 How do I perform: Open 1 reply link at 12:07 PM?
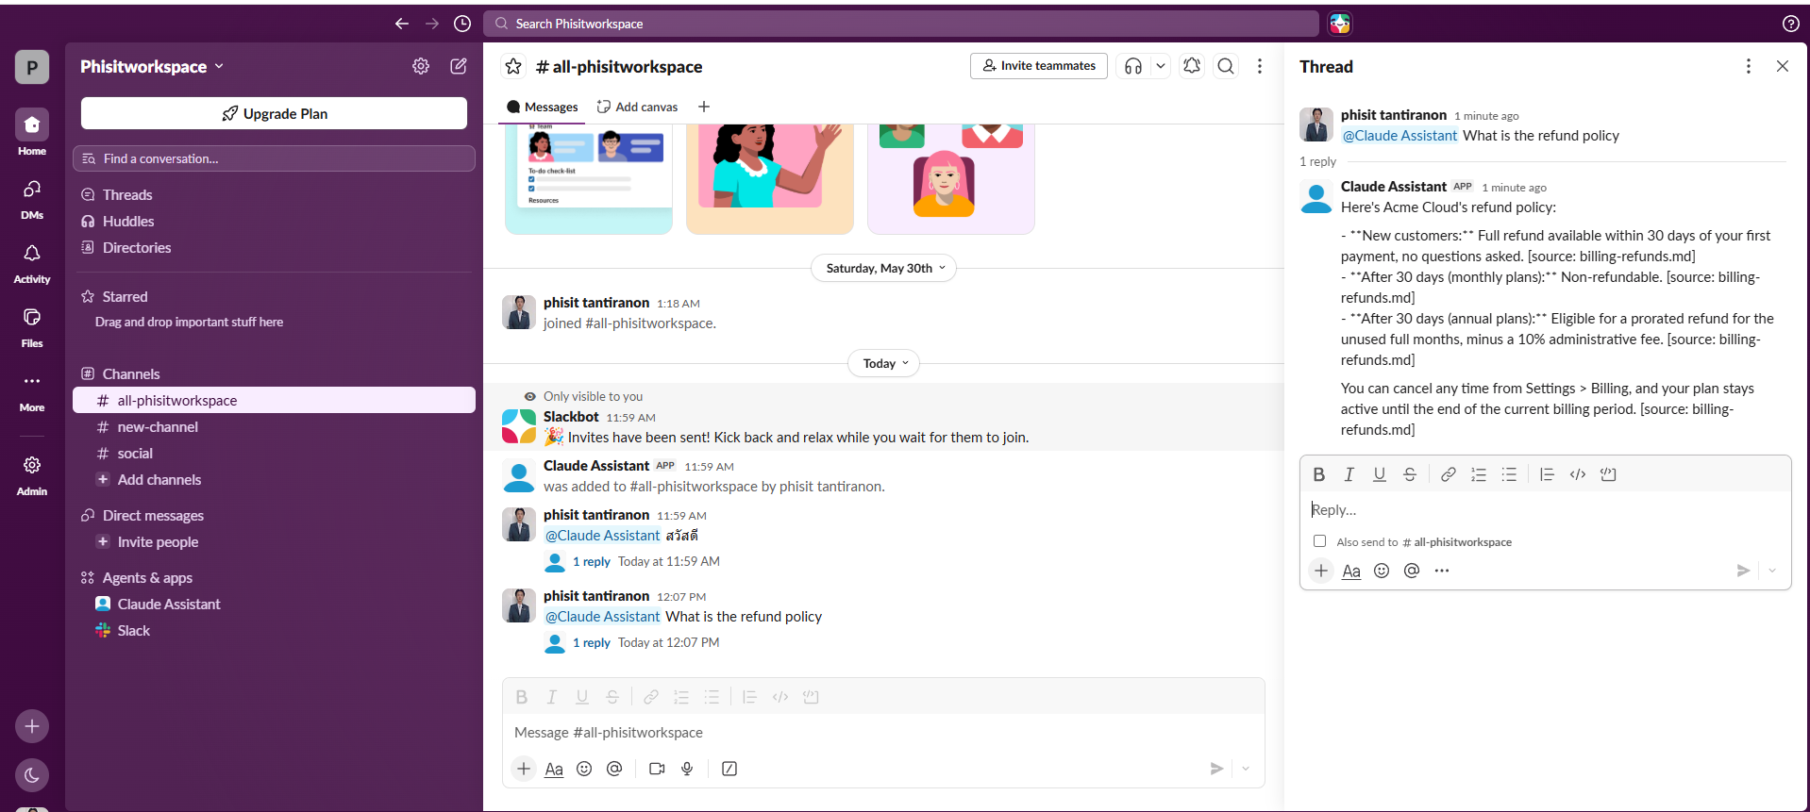pyautogui.click(x=592, y=642)
